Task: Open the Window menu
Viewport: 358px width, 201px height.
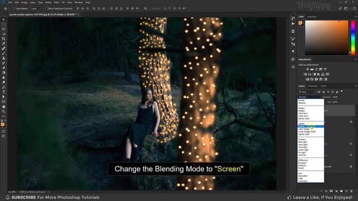Action: 78,2
